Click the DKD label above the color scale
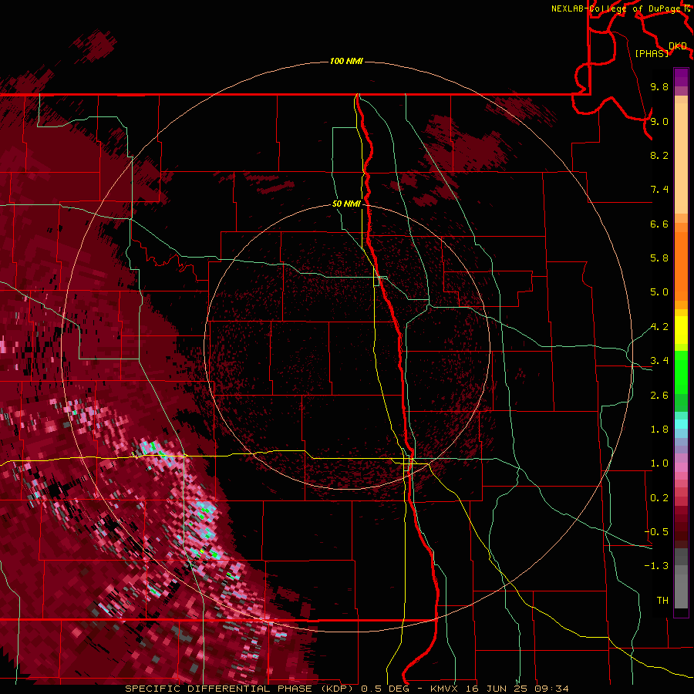Viewport: 694px width, 694px height. (678, 46)
